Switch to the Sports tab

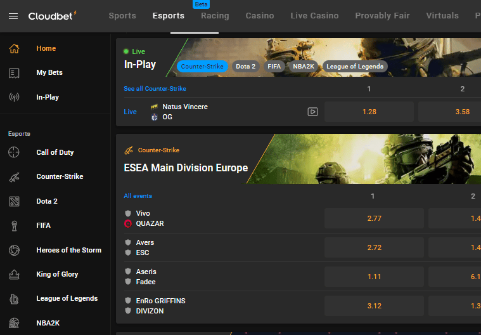pos(123,15)
